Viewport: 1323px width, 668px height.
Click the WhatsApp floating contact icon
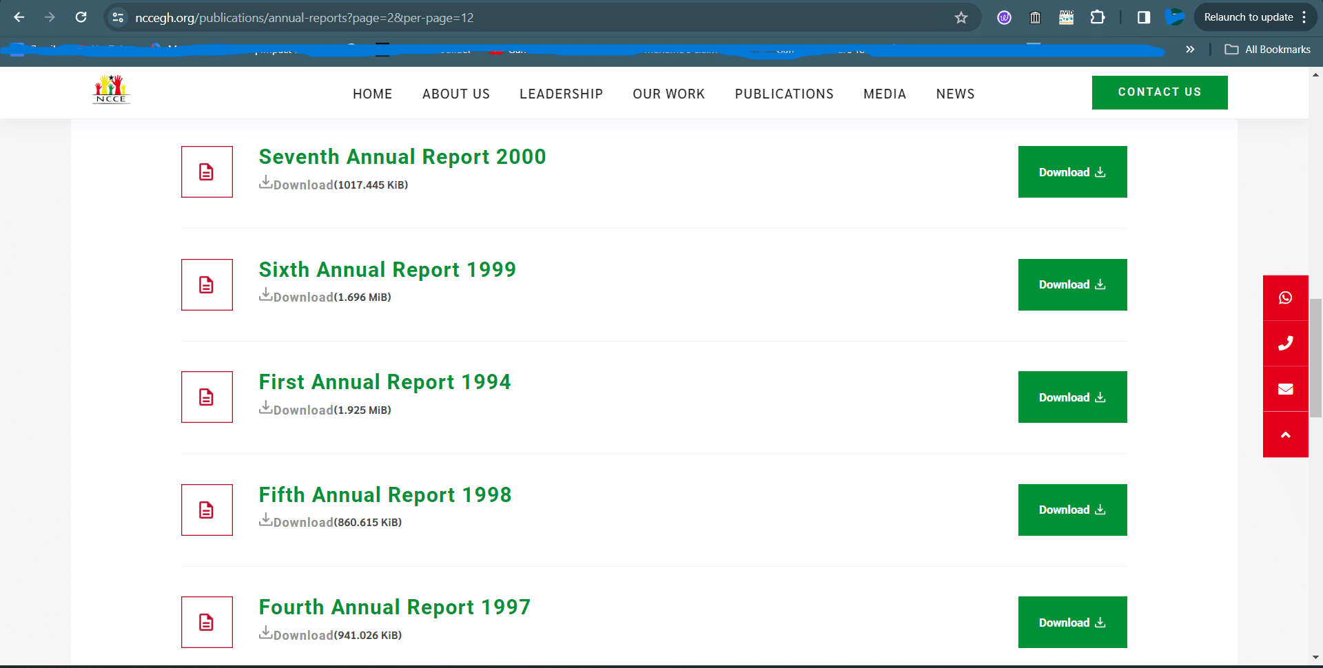pyautogui.click(x=1285, y=298)
